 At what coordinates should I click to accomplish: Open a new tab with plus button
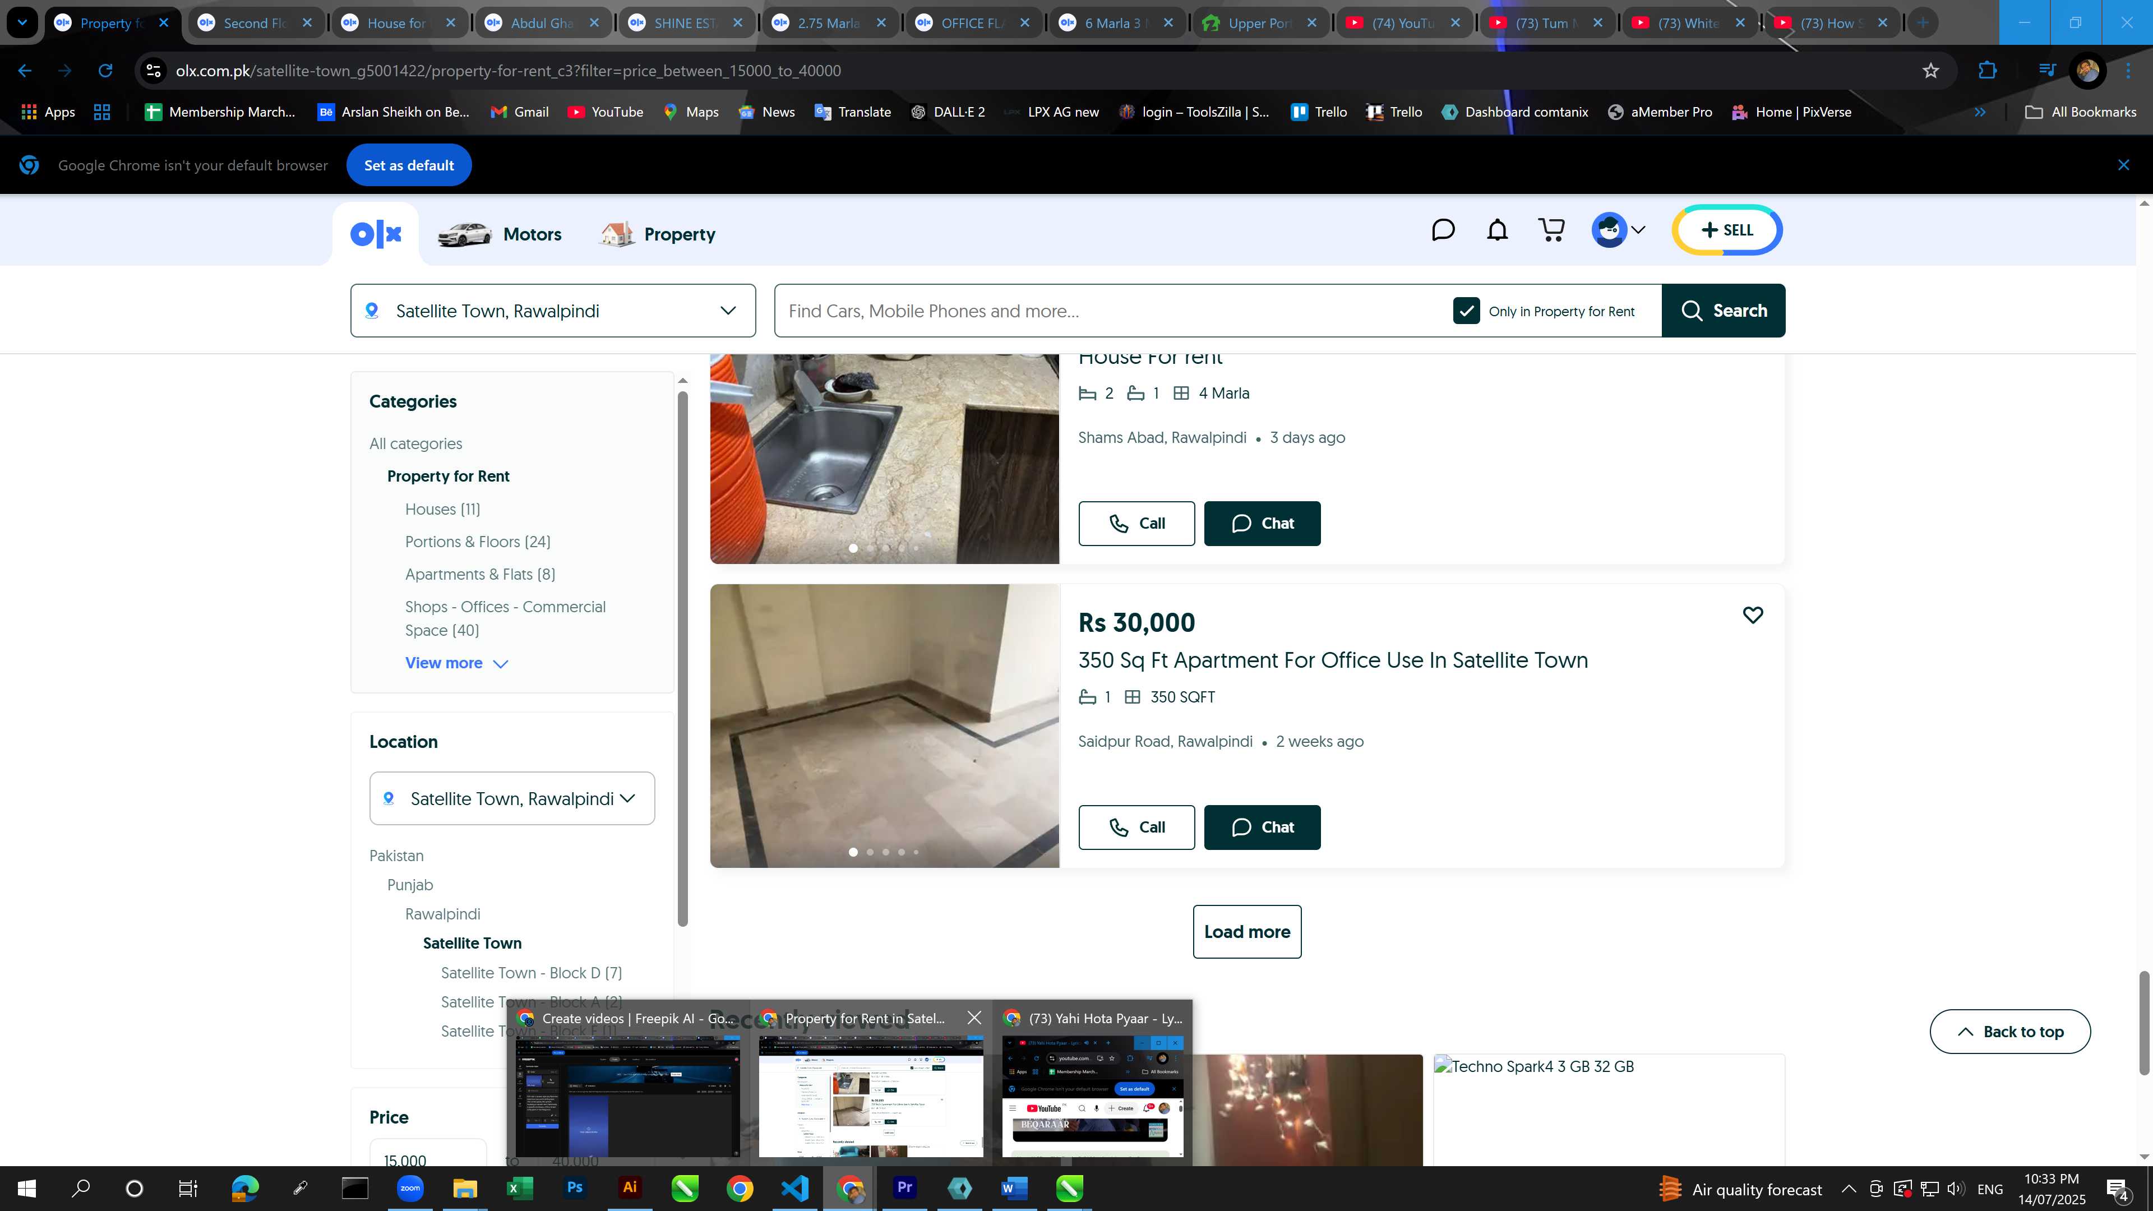(x=1923, y=22)
